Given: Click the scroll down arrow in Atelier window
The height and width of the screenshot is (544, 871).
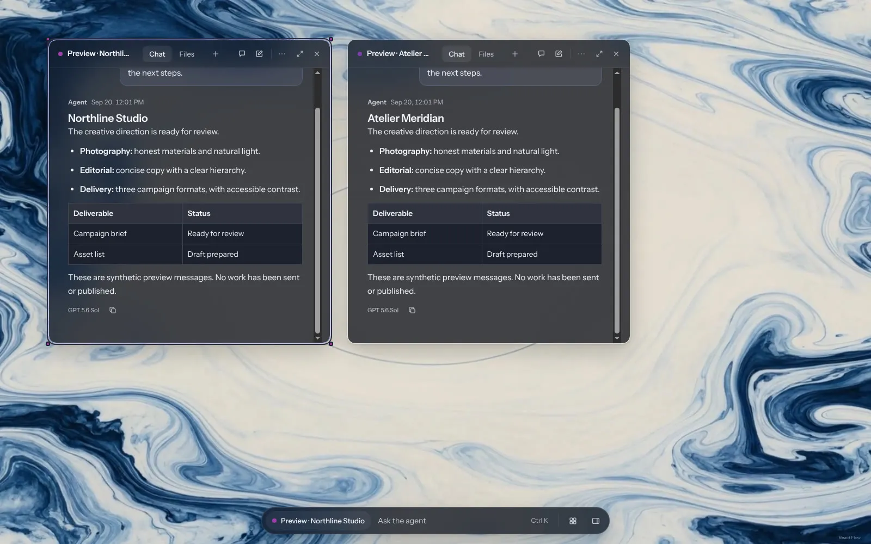Looking at the screenshot, I should [617, 338].
